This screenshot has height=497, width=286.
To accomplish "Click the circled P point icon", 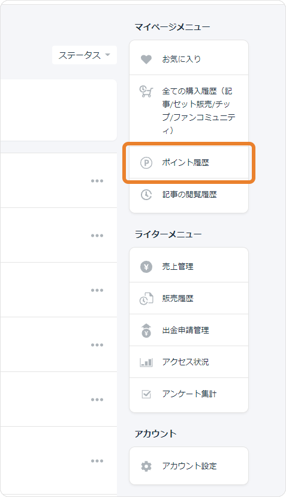I will 146,163.
